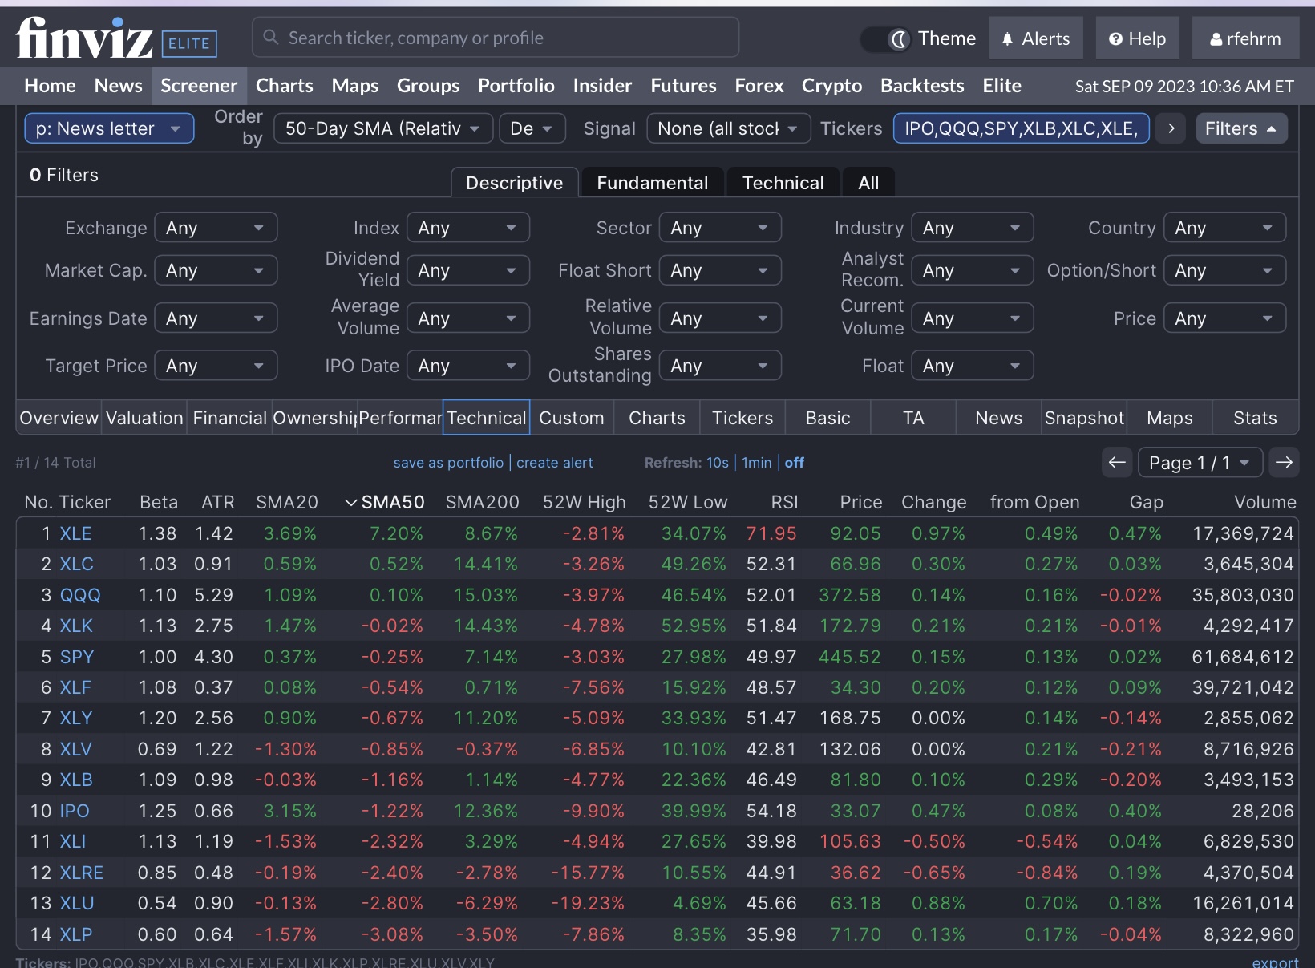Image resolution: width=1315 pixels, height=968 pixels.
Task: Switch to All filters tab
Action: pyautogui.click(x=868, y=183)
